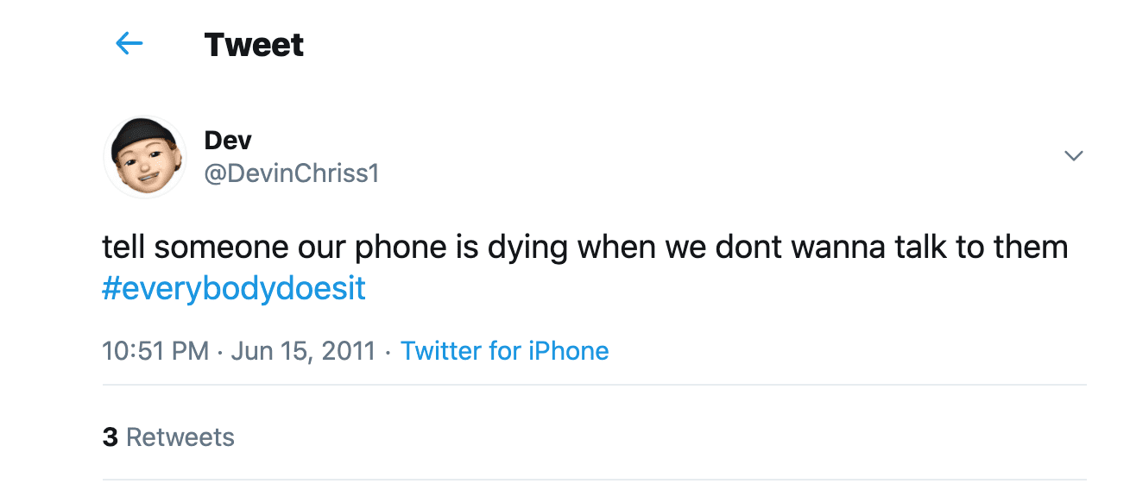Screen dimensions: 1130x490
Task: Click the words "wanna talk to them"
Action: pos(930,248)
